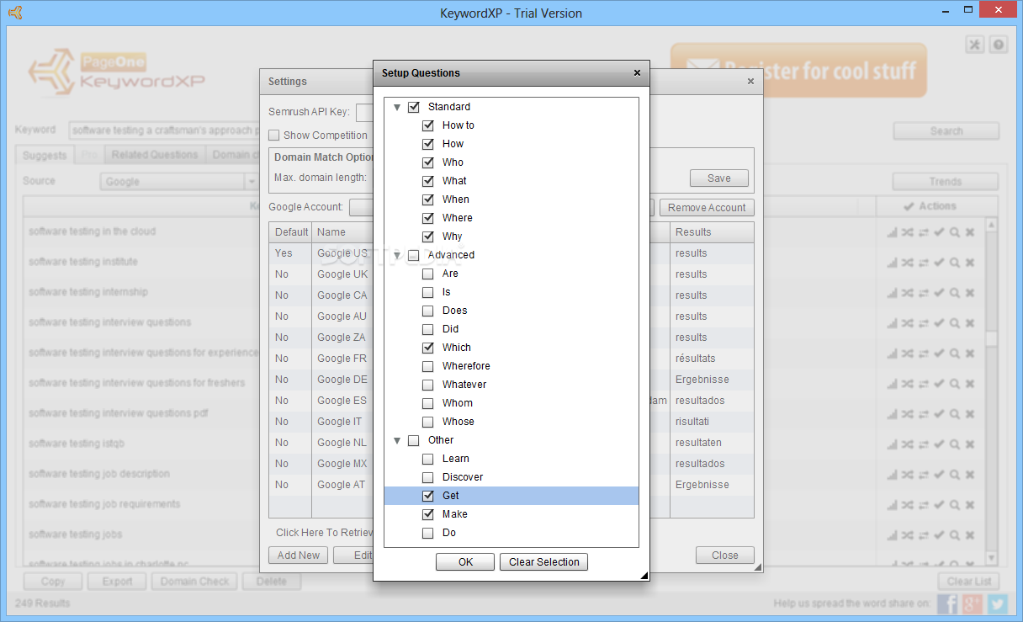
Task: Click Clear Selection button
Action: (x=543, y=562)
